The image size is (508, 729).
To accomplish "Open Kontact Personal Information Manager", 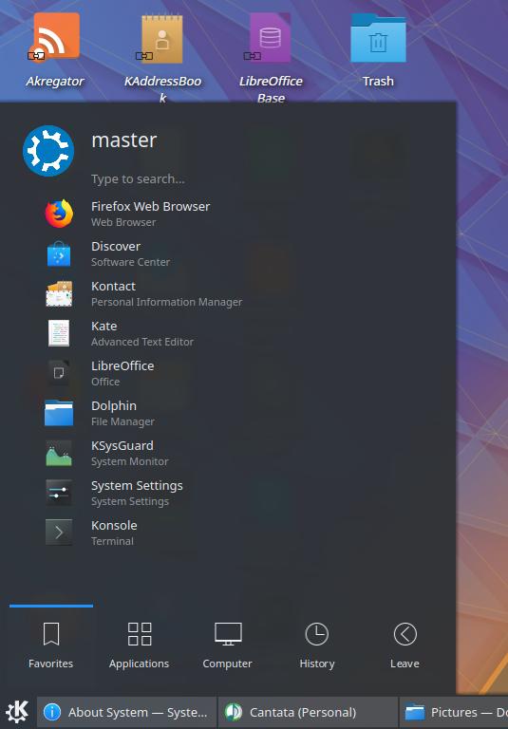I will coord(228,294).
